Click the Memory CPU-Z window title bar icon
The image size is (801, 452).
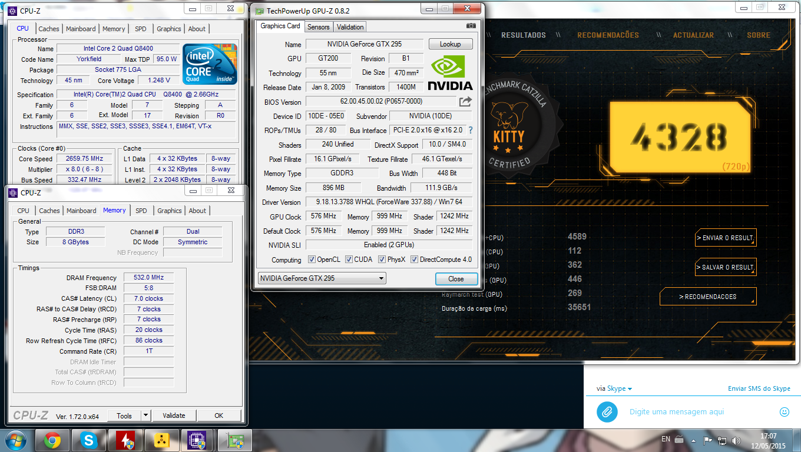pyautogui.click(x=12, y=192)
